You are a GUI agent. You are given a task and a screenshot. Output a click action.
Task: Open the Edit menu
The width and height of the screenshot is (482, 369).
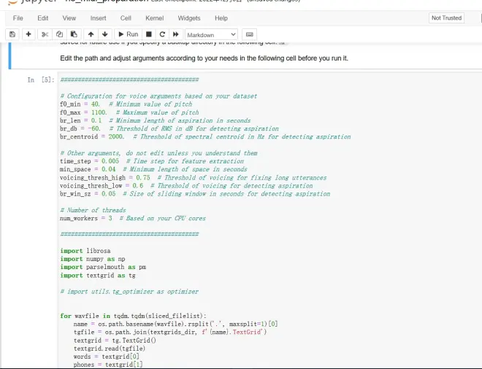click(43, 18)
